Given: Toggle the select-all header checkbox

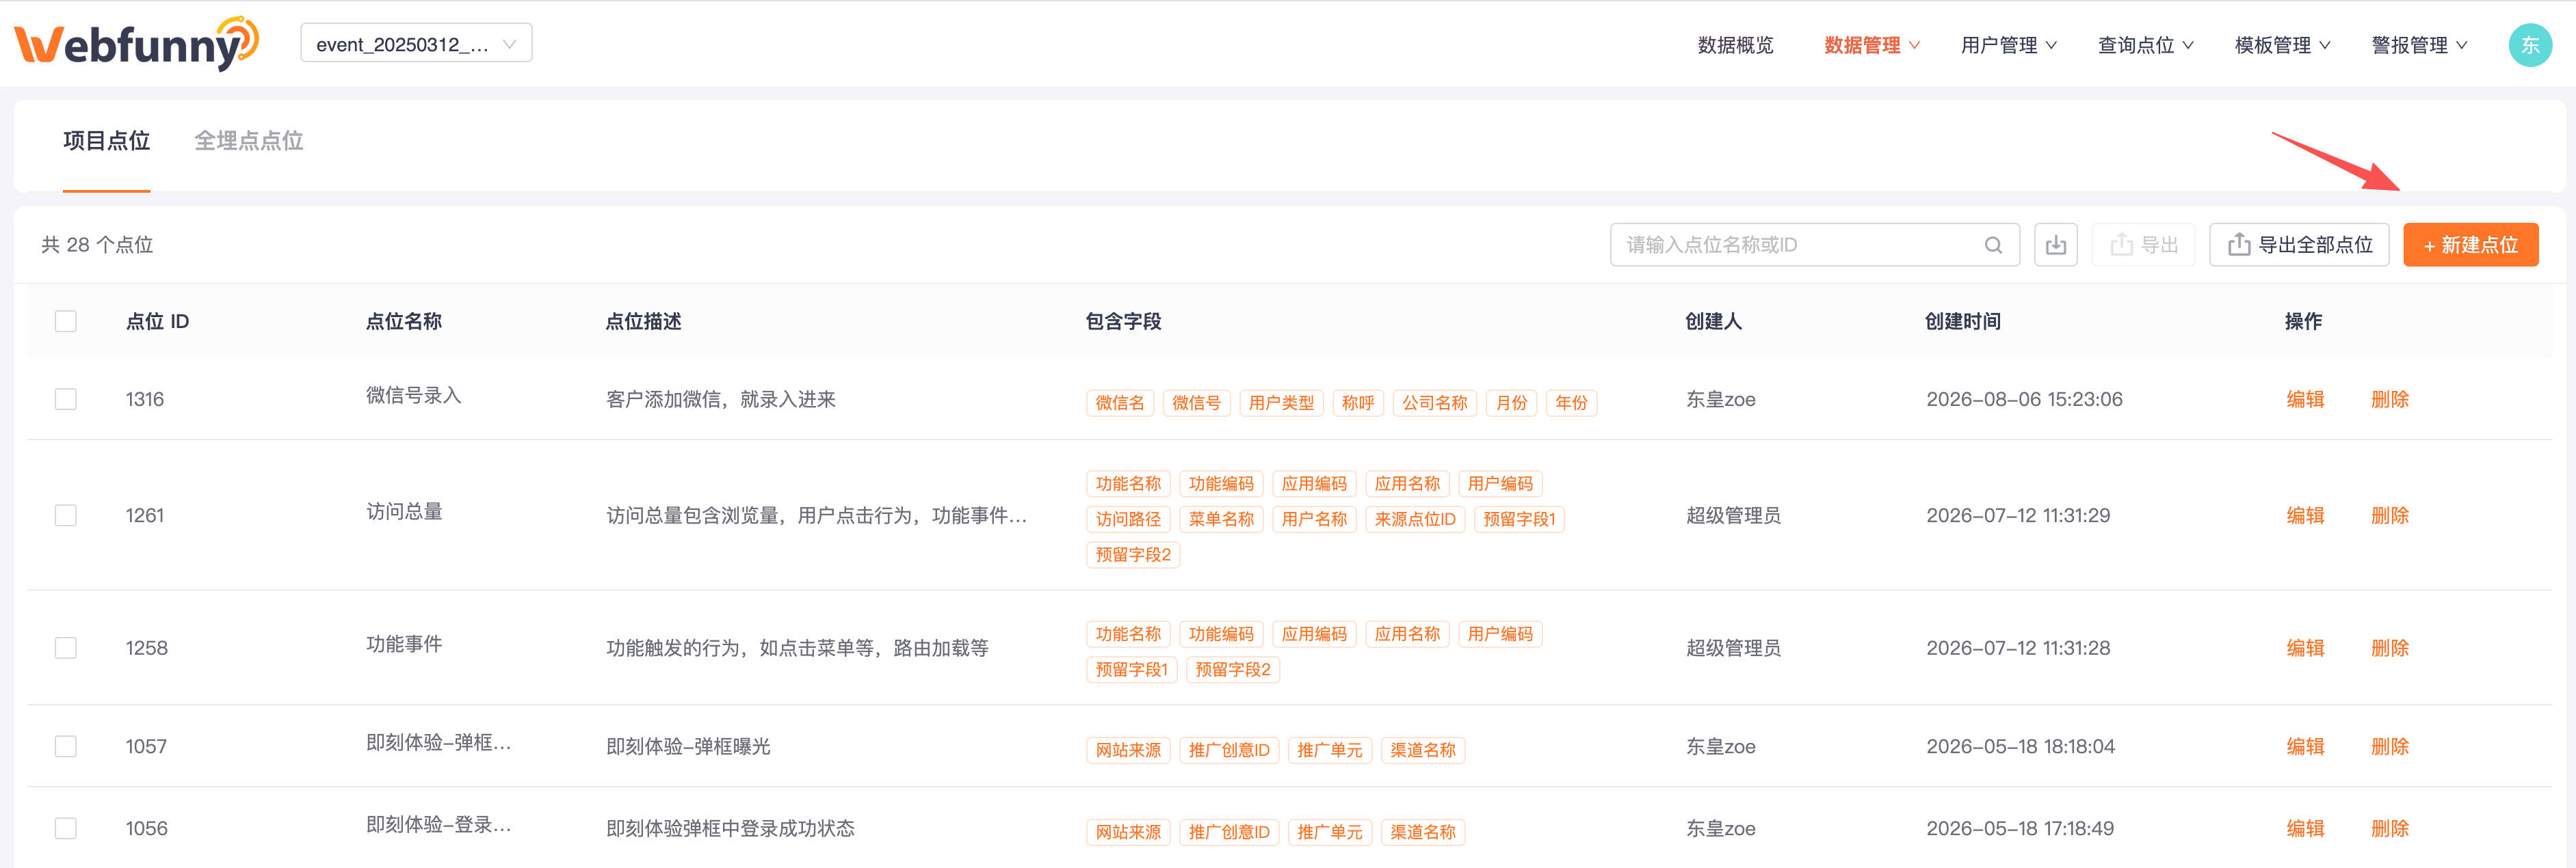Looking at the screenshot, I should pyautogui.click(x=66, y=322).
